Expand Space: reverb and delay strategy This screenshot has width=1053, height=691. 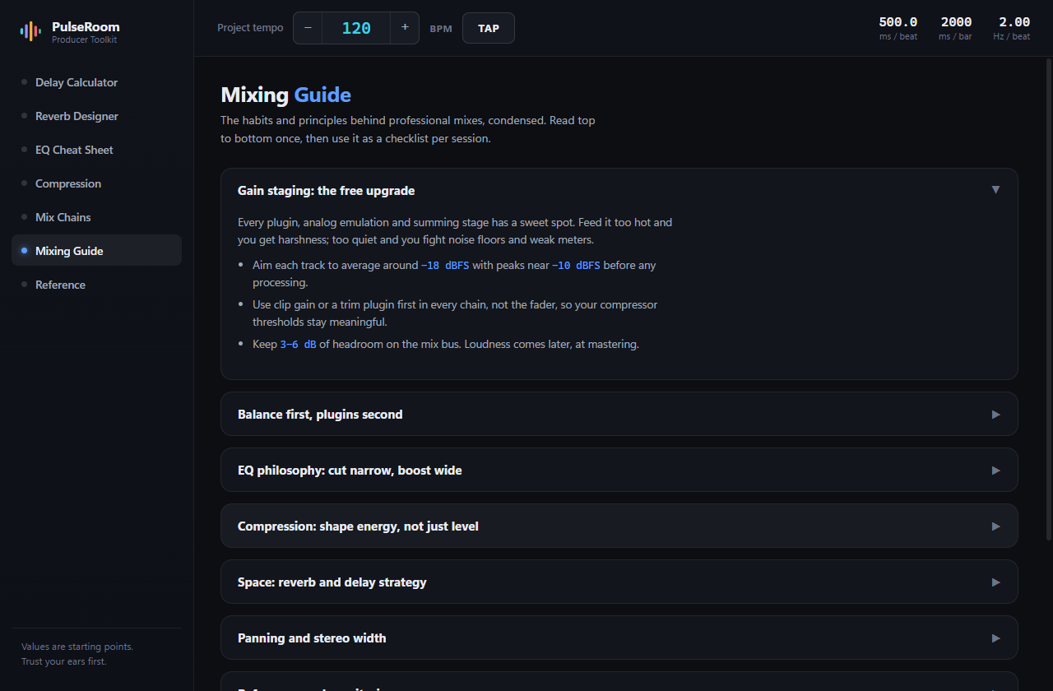pyautogui.click(x=619, y=582)
